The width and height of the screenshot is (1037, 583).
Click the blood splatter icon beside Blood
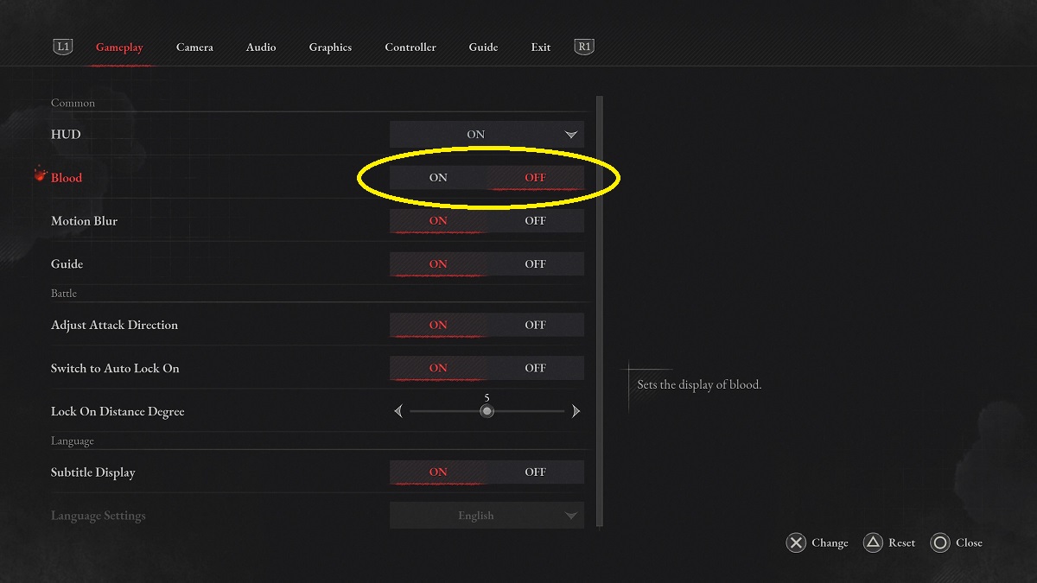click(37, 174)
